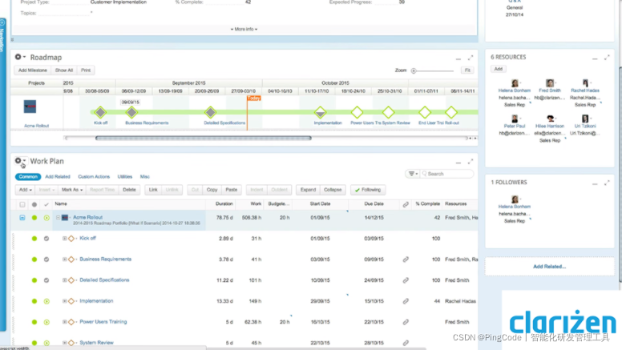
Task: Expand the Kick off row
Action: (64, 238)
